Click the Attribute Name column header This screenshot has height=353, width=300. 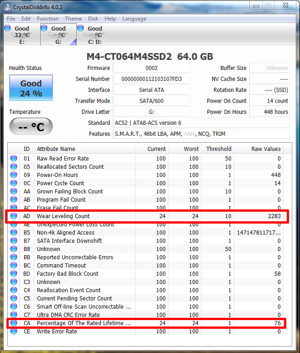(x=84, y=149)
